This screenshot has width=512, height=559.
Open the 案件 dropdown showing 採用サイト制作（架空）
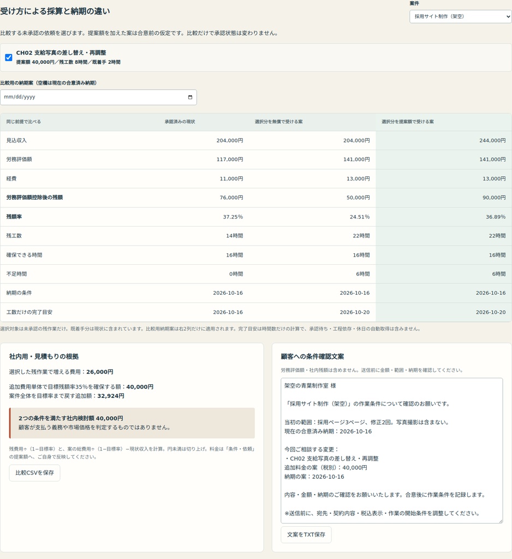460,16
